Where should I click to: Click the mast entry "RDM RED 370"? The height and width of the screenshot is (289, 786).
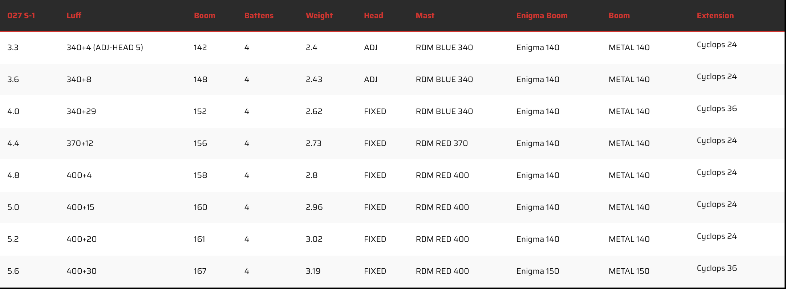coord(442,143)
